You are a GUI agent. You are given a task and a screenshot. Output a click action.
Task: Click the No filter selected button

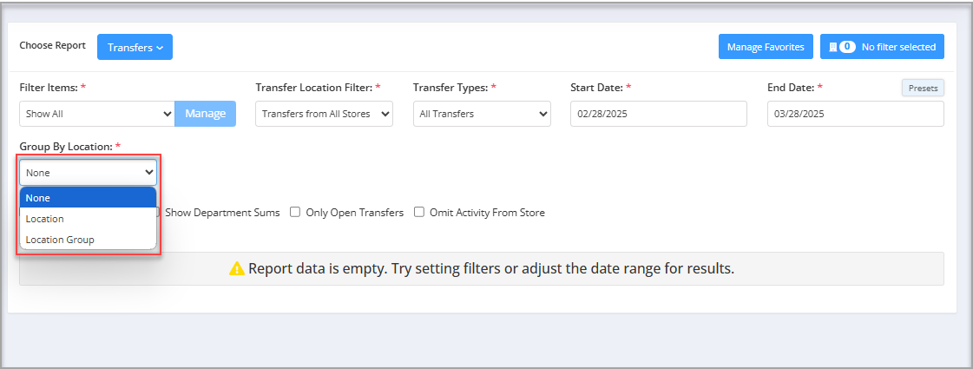click(883, 47)
